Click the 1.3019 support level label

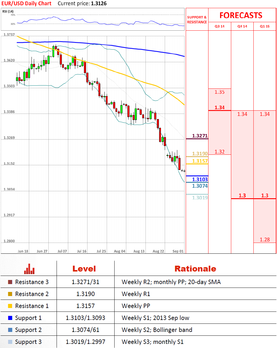(200, 198)
